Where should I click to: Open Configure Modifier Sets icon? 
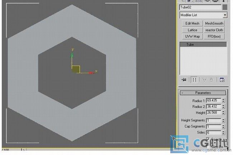pos(222,80)
